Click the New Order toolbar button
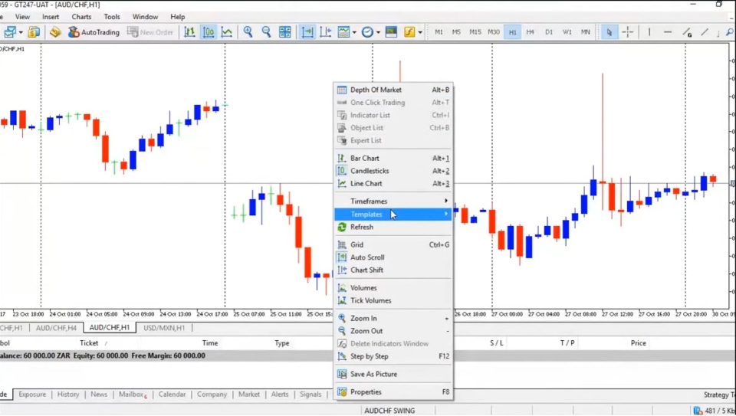The image size is (736, 416). coord(151,32)
